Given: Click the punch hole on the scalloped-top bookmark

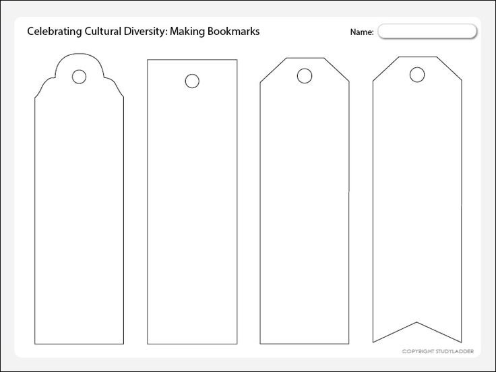Looking at the screenshot, I should (80, 77).
